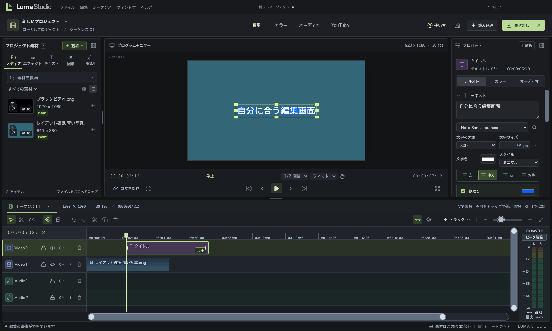Open the シーケンス menu
Image resolution: width=552 pixels, height=331 pixels.
coord(102,7)
